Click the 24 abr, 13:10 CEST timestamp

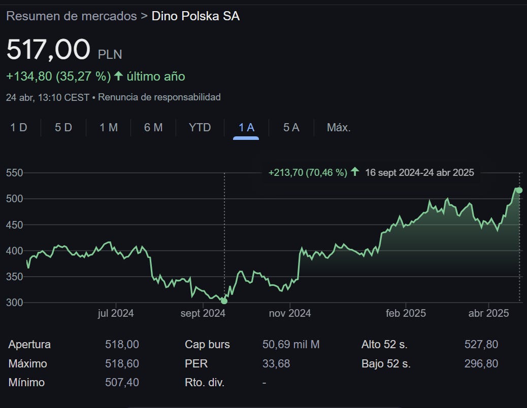click(x=47, y=97)
